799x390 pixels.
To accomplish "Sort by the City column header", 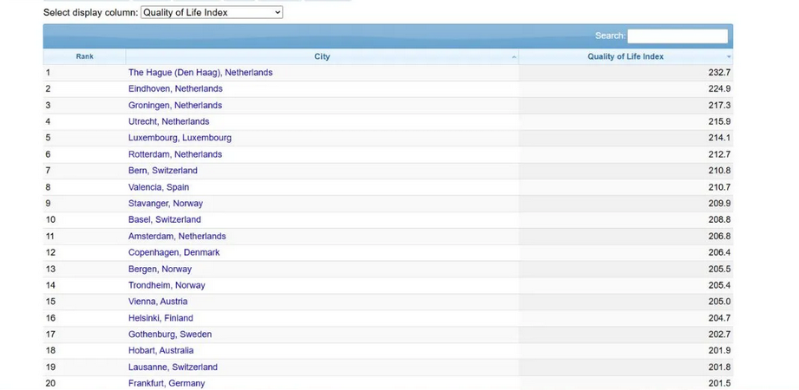I will pos(322,56).
